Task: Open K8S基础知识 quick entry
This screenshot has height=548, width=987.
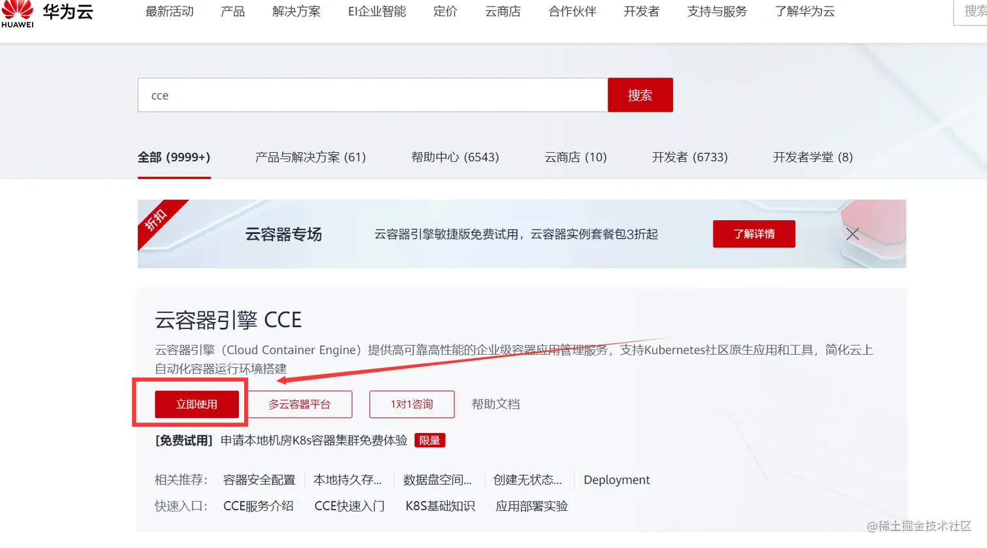Action: [x=440, y=506]
